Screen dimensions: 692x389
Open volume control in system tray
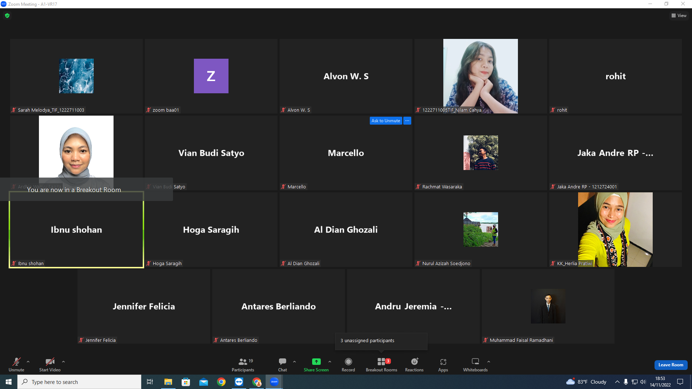(643, 382)
